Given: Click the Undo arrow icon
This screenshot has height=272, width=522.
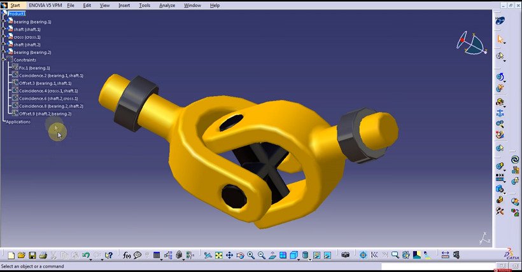Looking at the screenshot, I should coord(86,255).
